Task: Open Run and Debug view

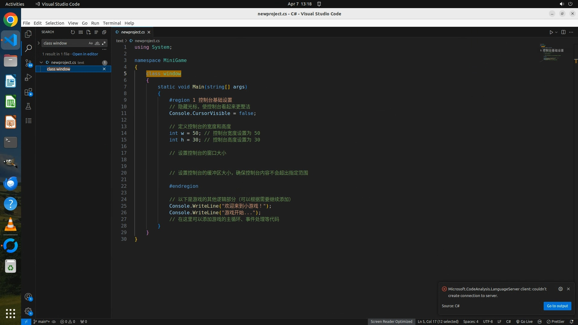Action: click(28, 77)
